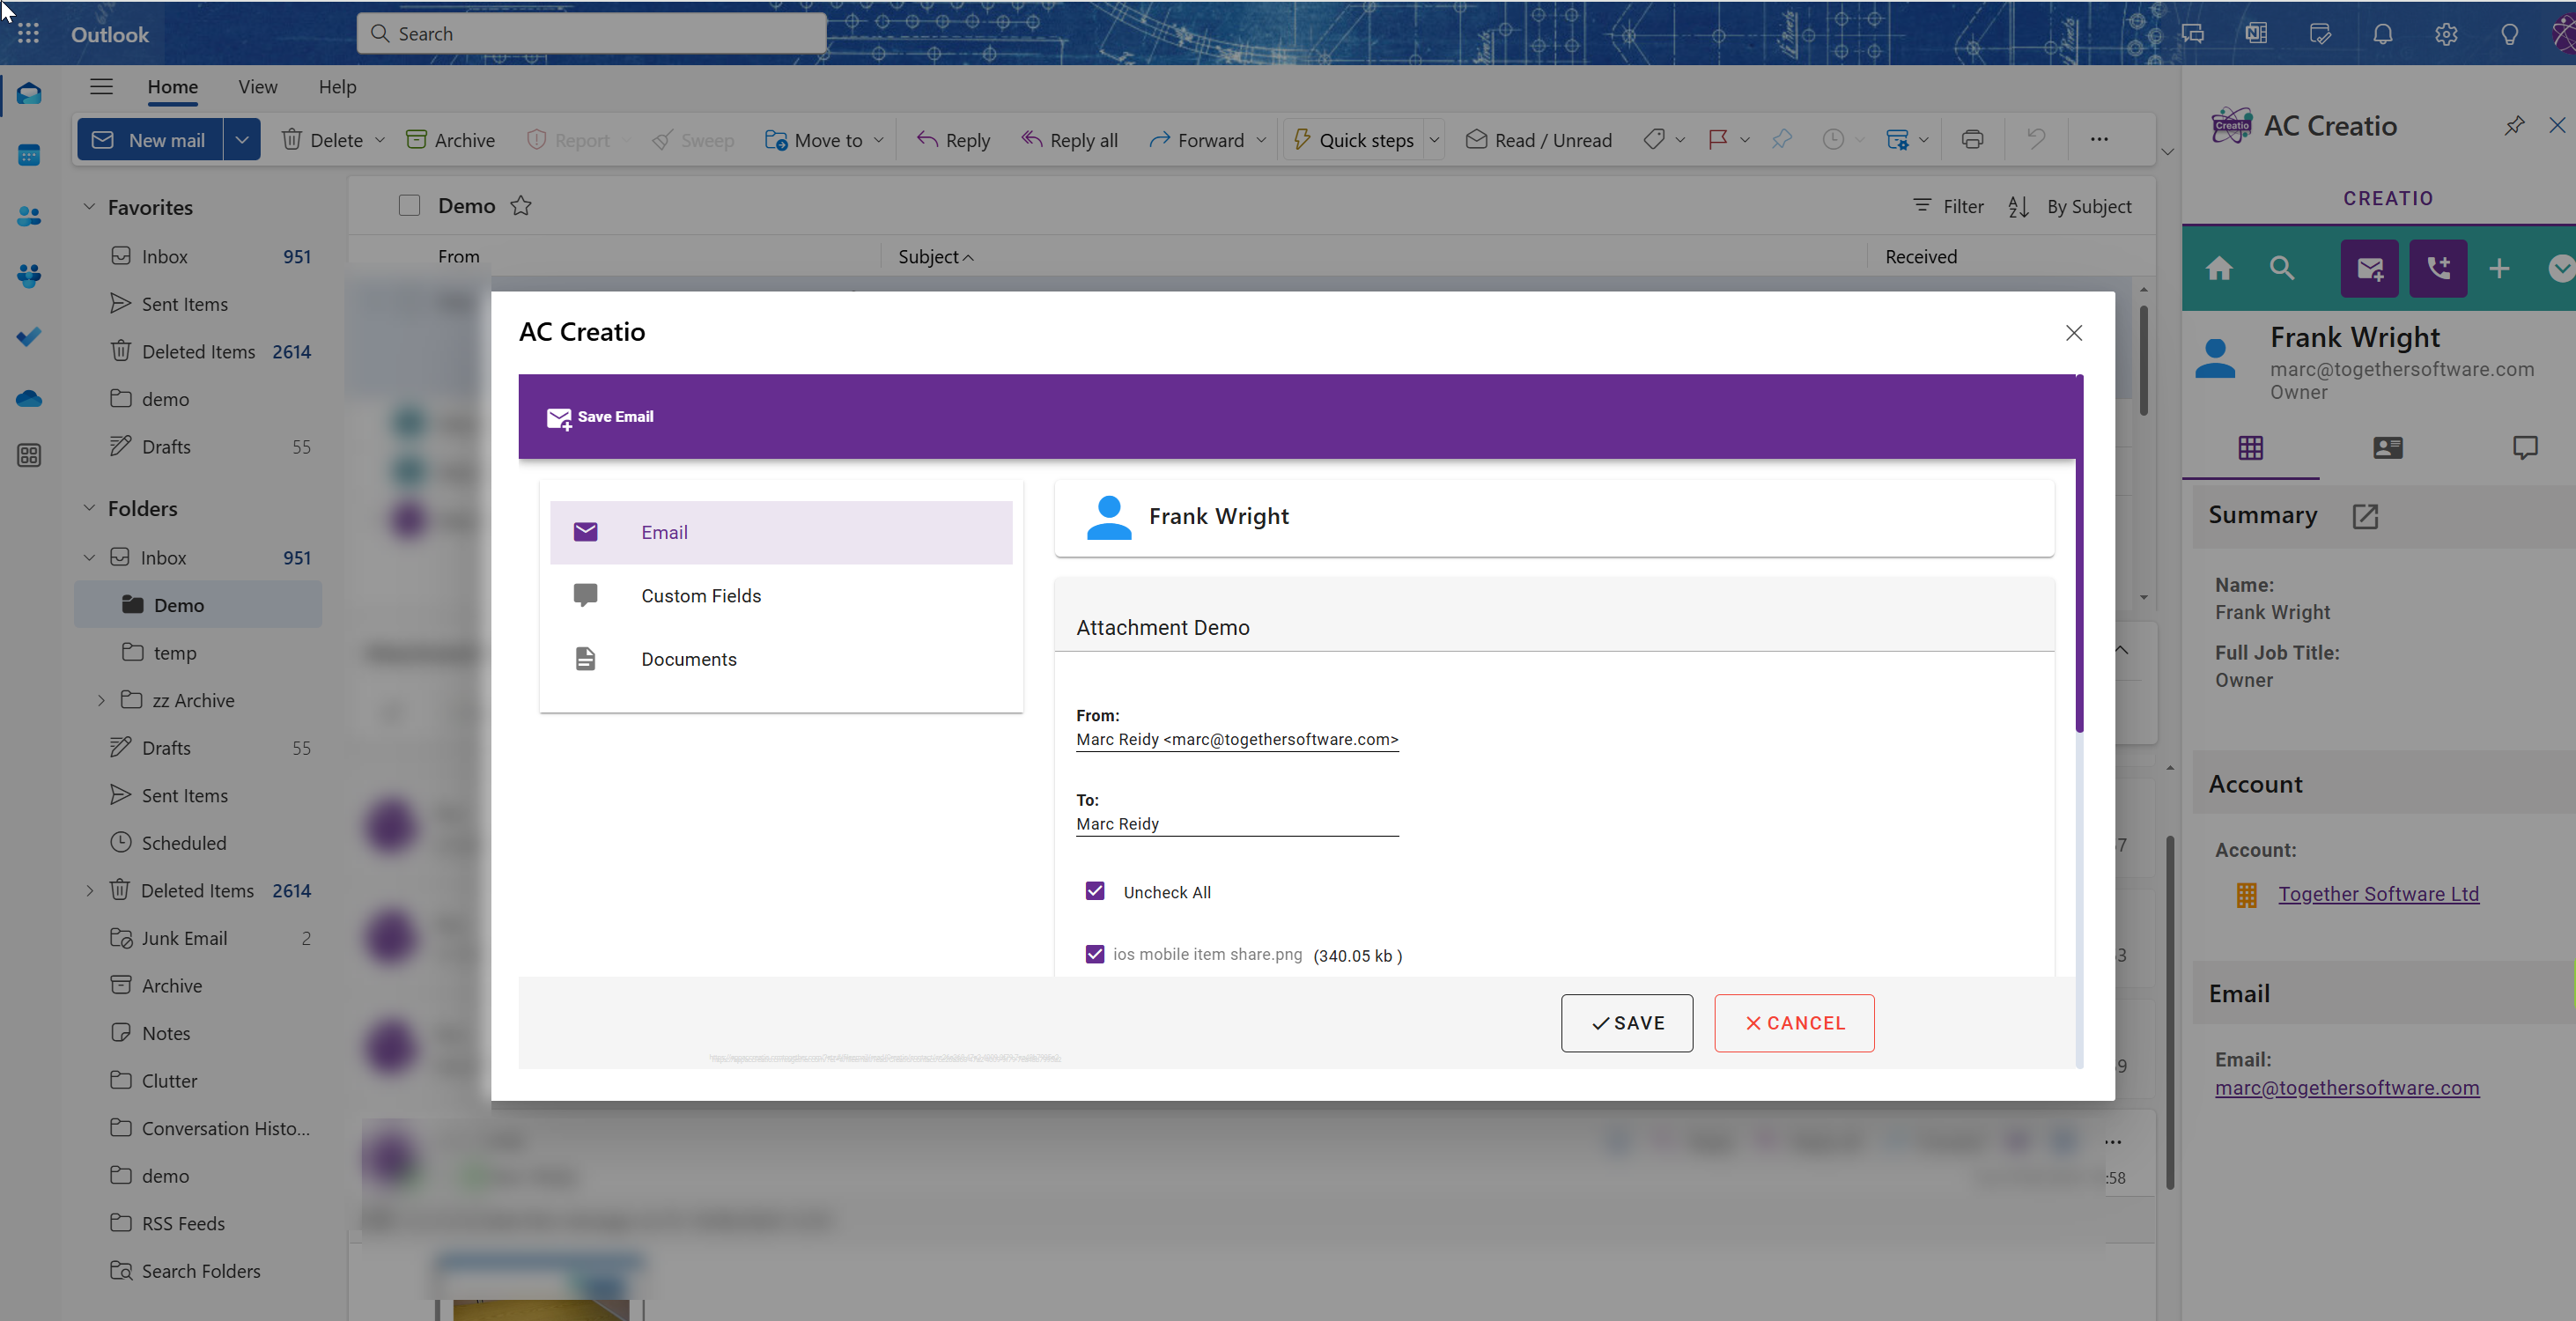Click the From field with Marc Reidy address
Screen dimensions: 2576x1321
point(1237,739)
